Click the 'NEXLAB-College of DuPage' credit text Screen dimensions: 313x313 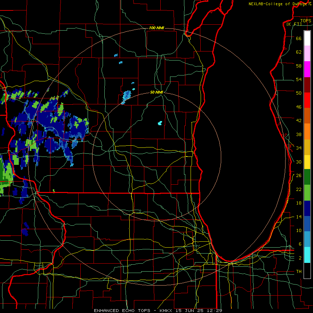[278, 4]
